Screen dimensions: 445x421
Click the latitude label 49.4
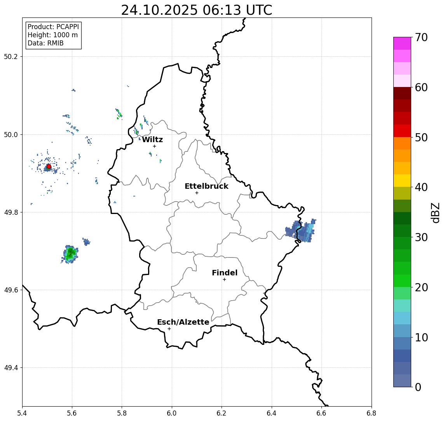pos(11,368)
